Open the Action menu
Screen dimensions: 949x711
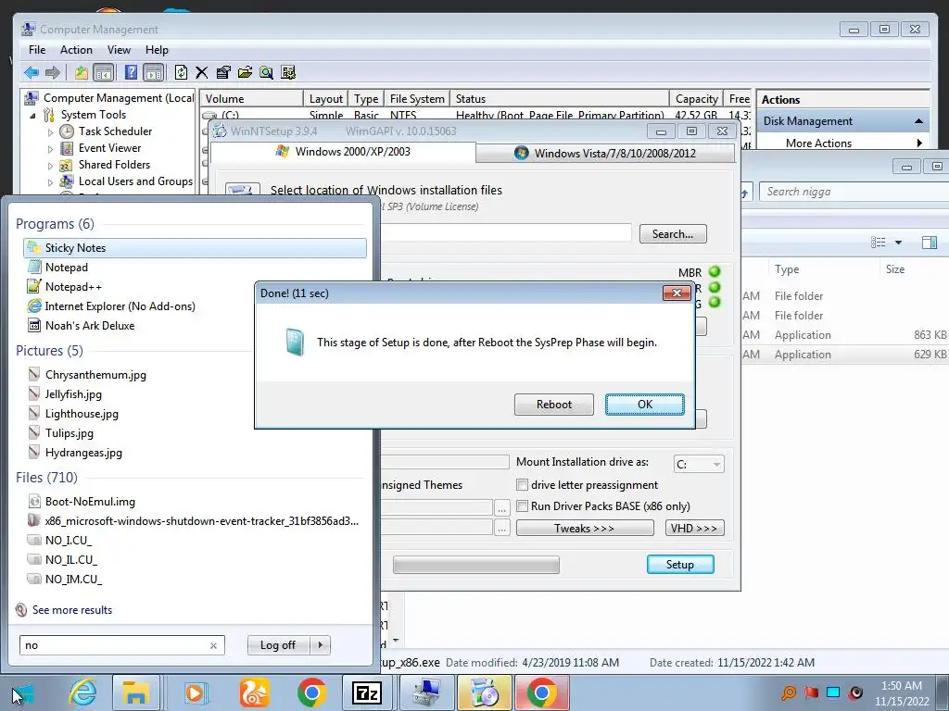click(x=76, y=50)
